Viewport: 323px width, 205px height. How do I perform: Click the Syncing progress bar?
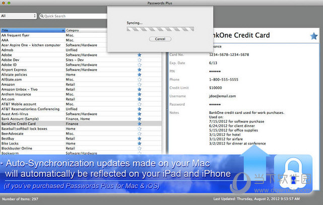160,29
